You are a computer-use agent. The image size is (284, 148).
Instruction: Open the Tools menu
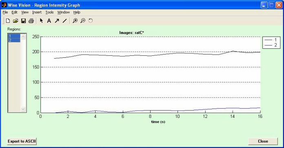pos(49,12)
